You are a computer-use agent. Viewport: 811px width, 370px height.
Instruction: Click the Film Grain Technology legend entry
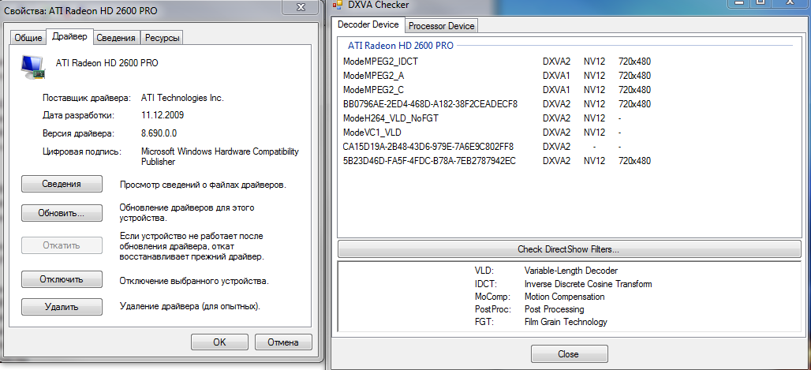[566, 323]
